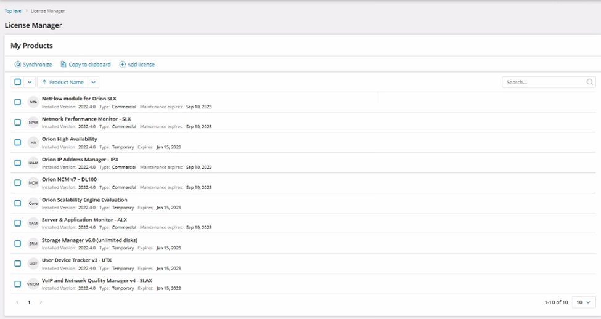This screenshot has height=319, width=601.
Task: Sort by Product Name button
Action: coord(62,82)
